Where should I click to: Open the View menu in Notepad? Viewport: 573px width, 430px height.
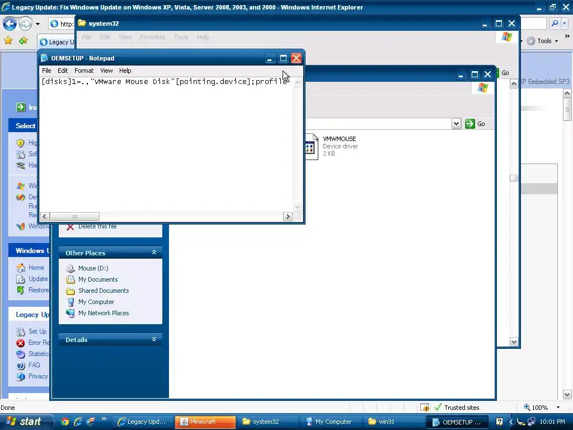(x=106, y=71)
